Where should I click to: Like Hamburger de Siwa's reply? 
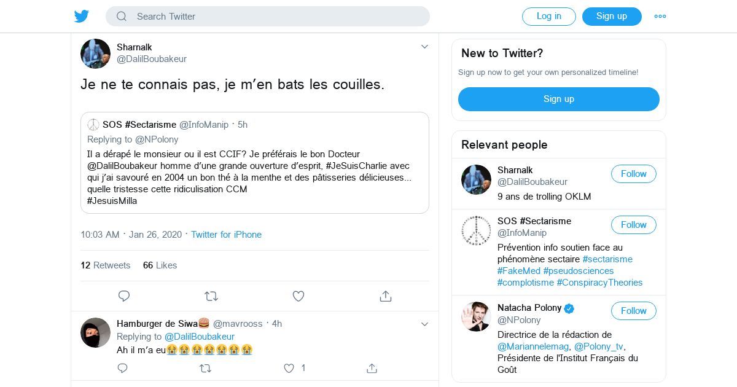coord(289,368)
